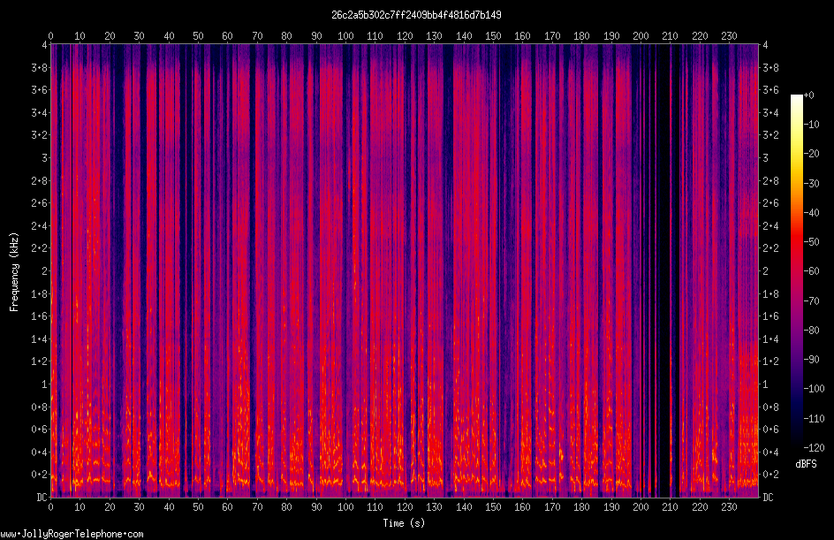
Task: Click the -10 colorbar scale value
Action: click(x=811, y=125)
